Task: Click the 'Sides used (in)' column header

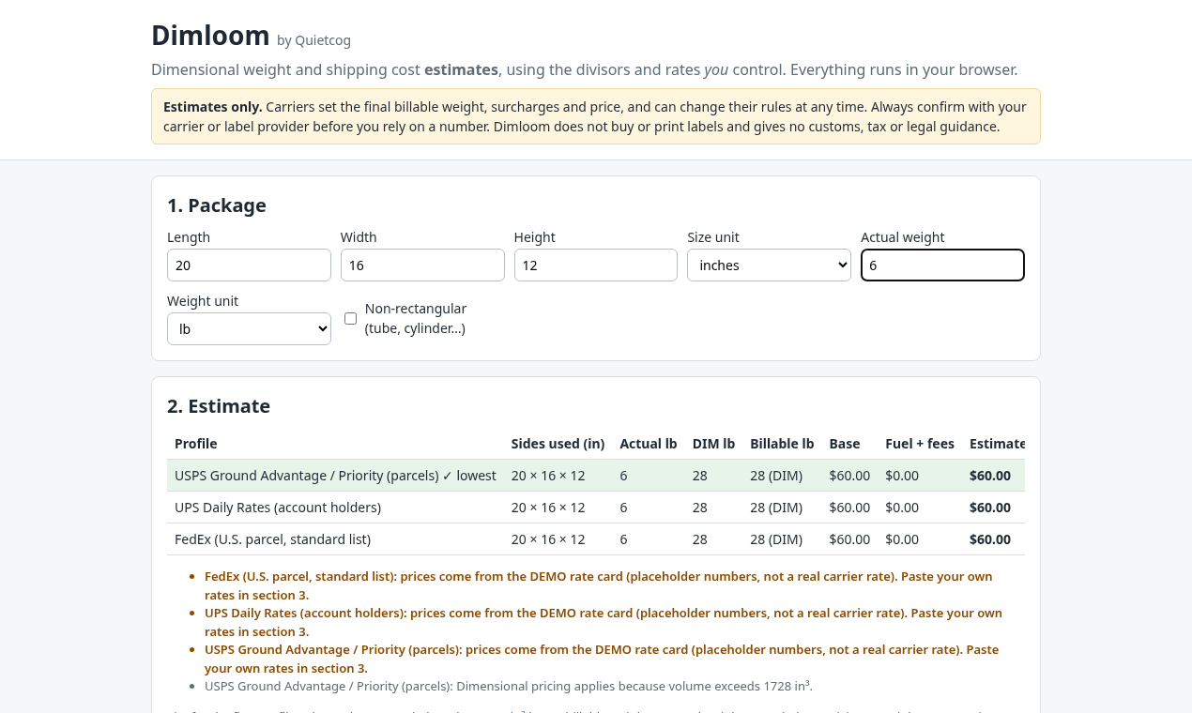Action: tap(558, 444)
